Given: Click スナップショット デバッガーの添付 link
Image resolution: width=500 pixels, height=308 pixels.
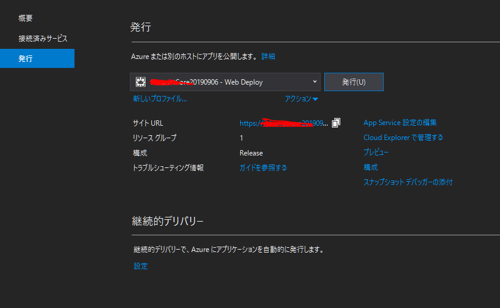Looking at the screenshot, I should tap(408, 182).
